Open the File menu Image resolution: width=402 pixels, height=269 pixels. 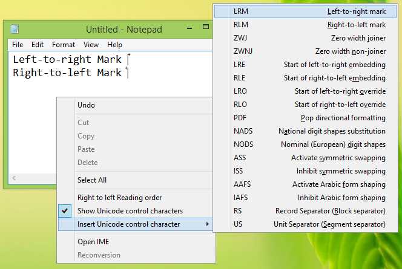point(18,45)
